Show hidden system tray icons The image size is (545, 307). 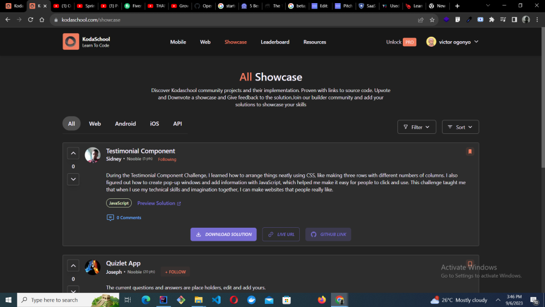[x=498, y=300]
